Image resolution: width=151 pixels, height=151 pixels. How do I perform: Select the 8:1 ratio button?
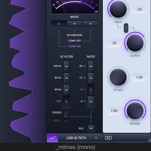pyautogui.click(x=91, y=90)
